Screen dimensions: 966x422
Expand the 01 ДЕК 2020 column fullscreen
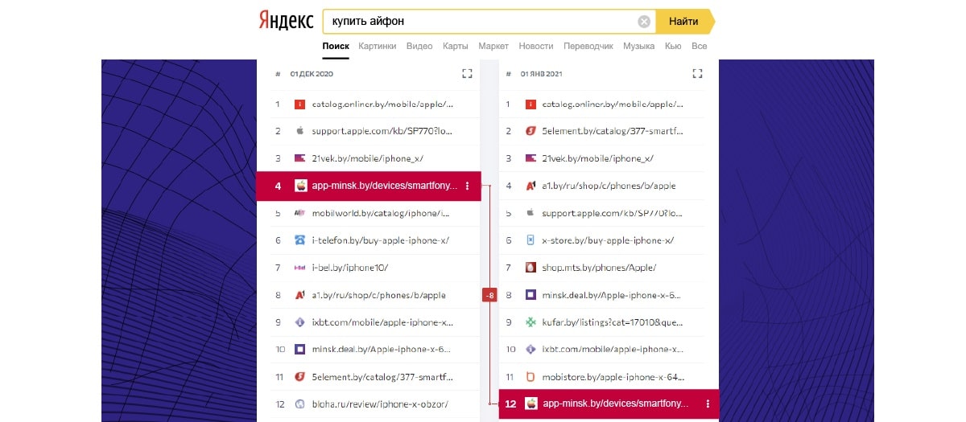pyautogui.click(x=467, y=74)
